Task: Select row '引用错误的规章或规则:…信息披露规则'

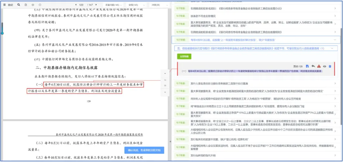Action: point(256,32)
